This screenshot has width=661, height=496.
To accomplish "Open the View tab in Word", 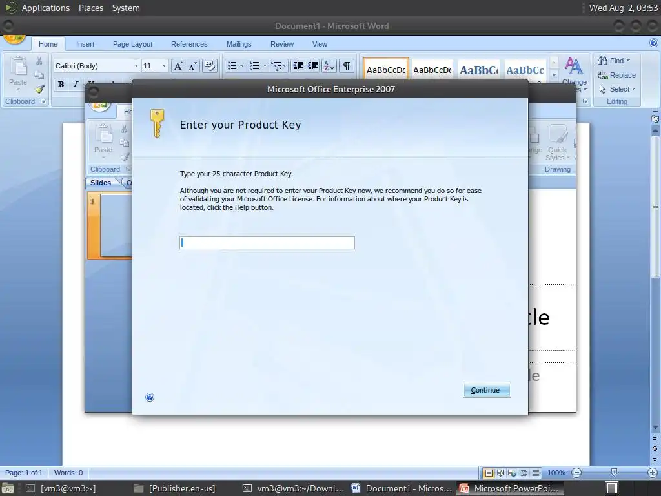I will click(320, 44).
